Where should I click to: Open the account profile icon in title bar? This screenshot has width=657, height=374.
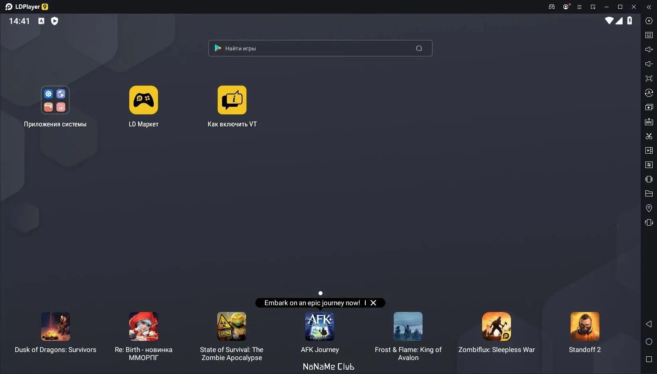566,7
